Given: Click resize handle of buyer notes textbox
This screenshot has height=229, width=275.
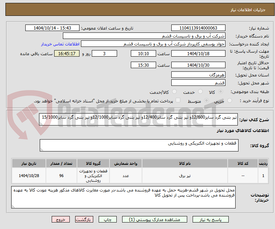Looking at the screenshot, I should pyautogui.click(x=13, y=207).
